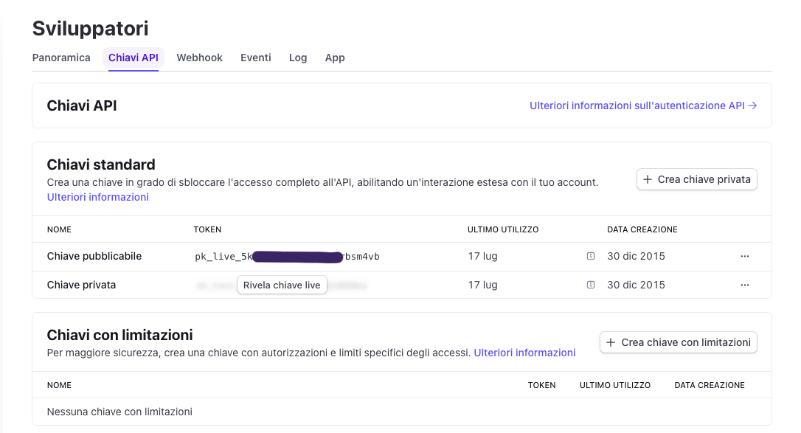801x433 pixels.
Task: Click the Chiavi con limitazioni heading
Action: [120, 335]
